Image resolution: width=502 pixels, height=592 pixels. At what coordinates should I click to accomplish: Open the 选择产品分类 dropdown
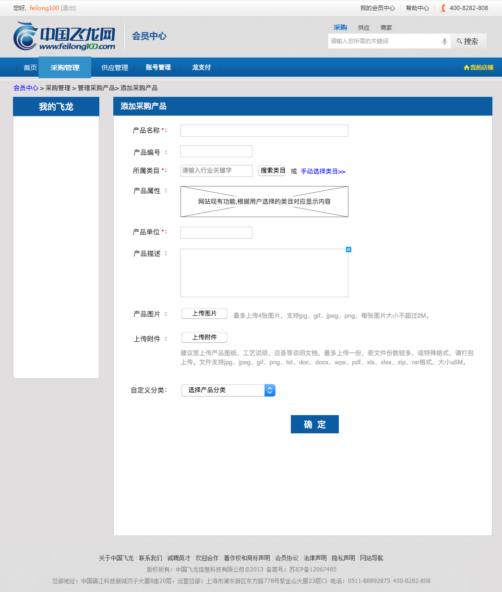228,390
